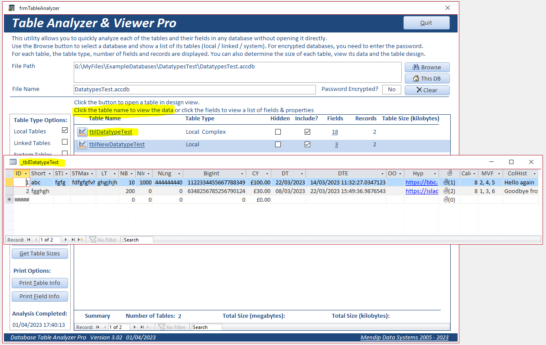Toggle the Linked Tables checkbox

click(65, 142)
